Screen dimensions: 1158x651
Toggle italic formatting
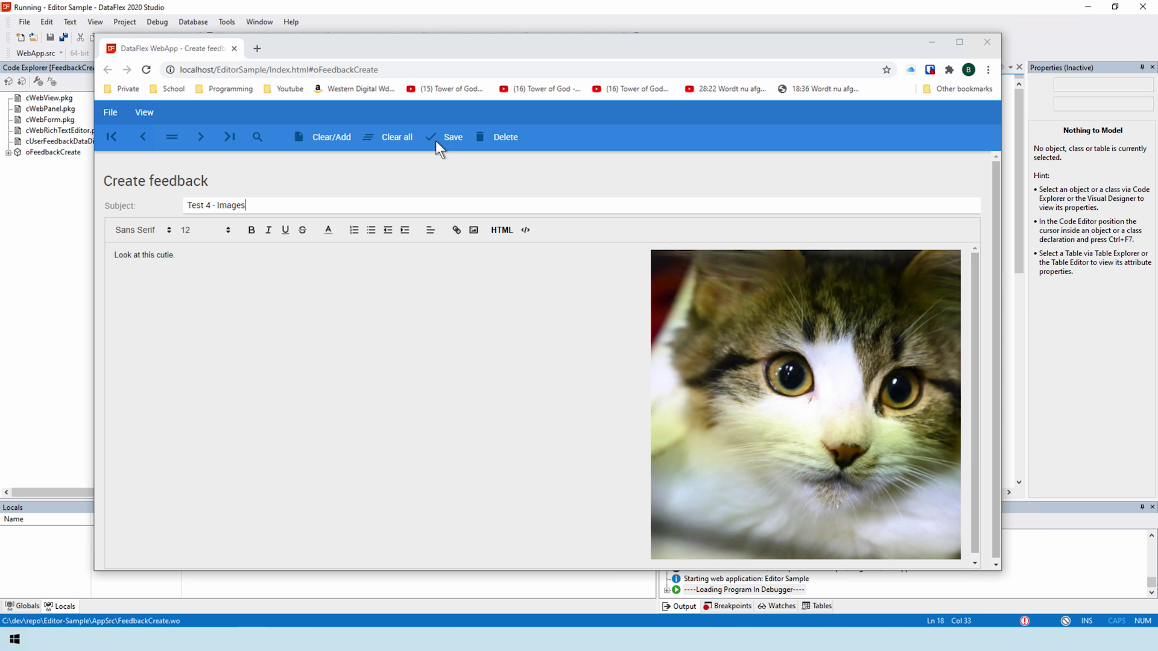268,230
